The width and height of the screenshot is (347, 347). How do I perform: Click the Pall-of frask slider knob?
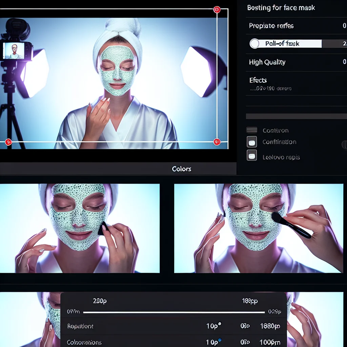coord(254,43)
